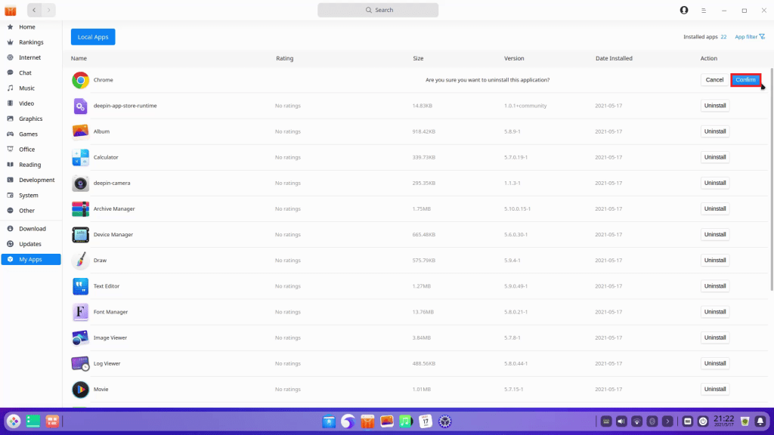The width and height of the screenshot is (774, 435).
Task: Click the Draw app icon
Action: click(81, 261)
